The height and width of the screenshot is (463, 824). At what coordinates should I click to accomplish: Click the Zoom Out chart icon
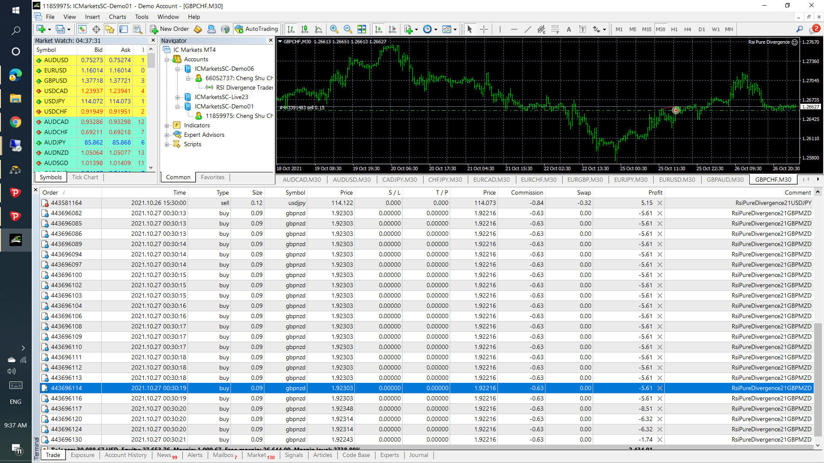point(348,29)
